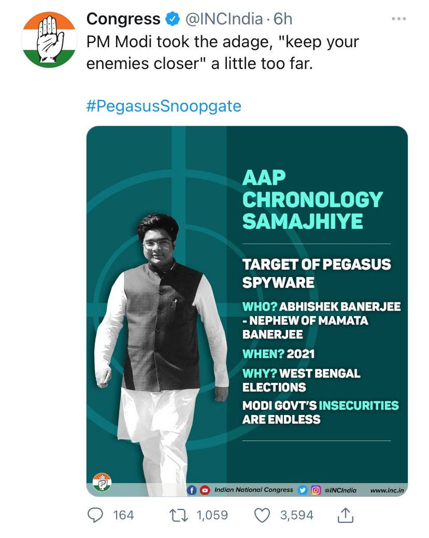This screenshot has height=538, width=429.
Task: Open the @INCIndia handle link
Action: coord(224,19)
